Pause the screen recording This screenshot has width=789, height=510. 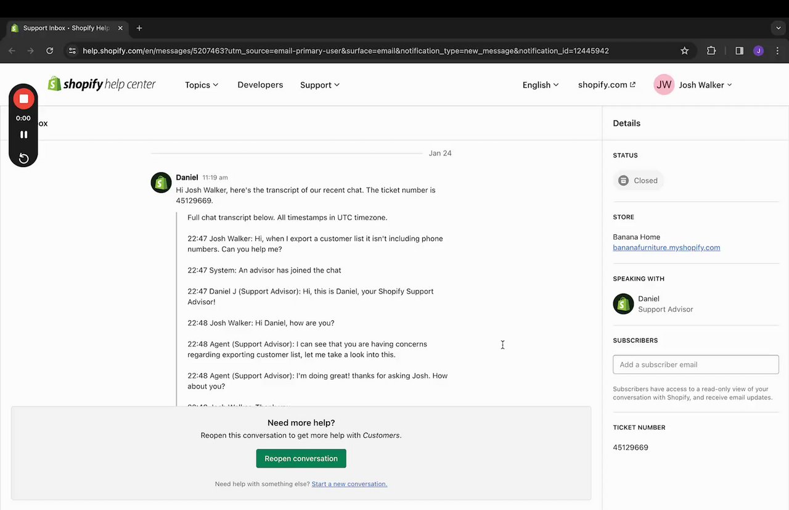pos(23,134)
